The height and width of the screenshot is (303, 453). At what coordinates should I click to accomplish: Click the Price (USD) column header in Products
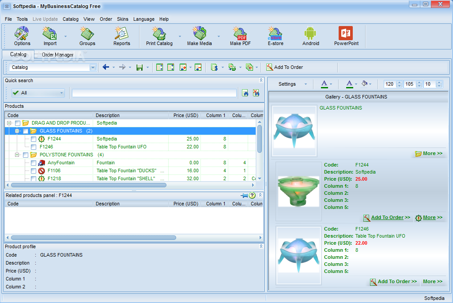click(x=184, y=115)
